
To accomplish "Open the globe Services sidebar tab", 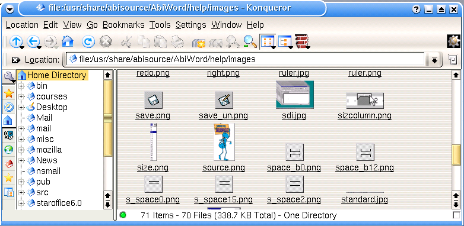I will [x=8, y=150].
